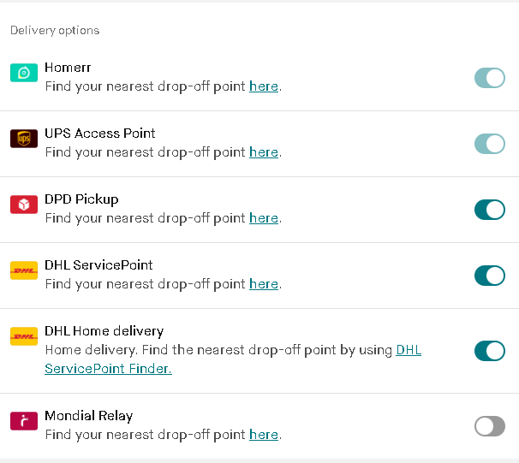The image size is (519, 463).
Task: Click the Homerr carrier logo icon
Action: (24, 73)
